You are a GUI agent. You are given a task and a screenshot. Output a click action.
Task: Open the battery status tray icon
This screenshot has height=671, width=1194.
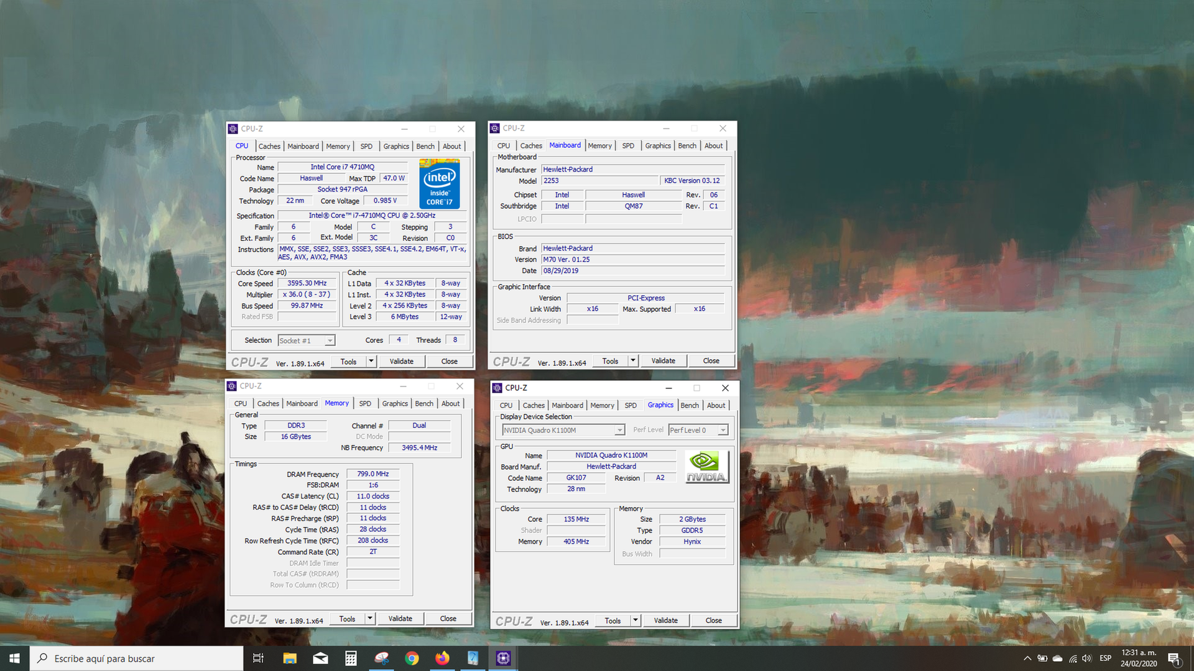[x=1042, y=658]
